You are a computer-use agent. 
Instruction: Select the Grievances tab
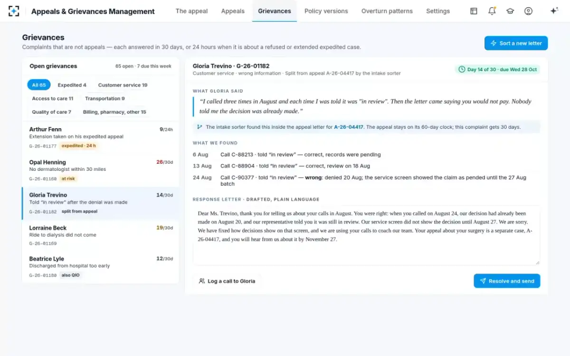pyautogui.click(x=275, y=11)
